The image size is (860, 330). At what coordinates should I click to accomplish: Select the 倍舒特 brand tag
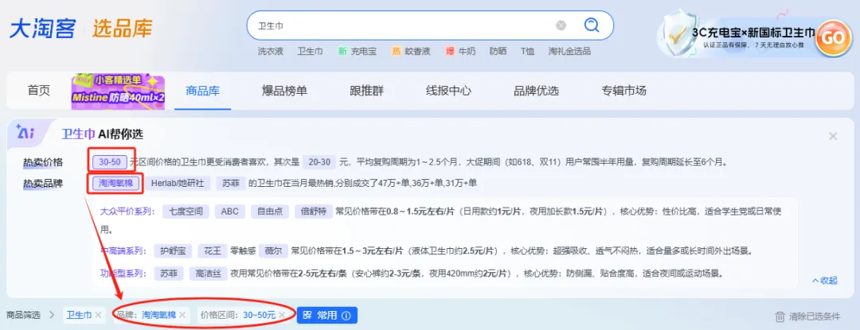point(313,212)
